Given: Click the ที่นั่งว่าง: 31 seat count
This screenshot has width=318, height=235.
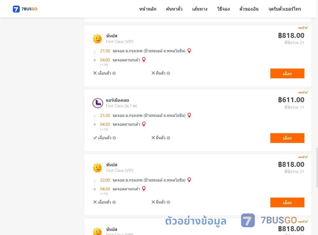Looking at the screenshot, I should [x=294, y=172].
